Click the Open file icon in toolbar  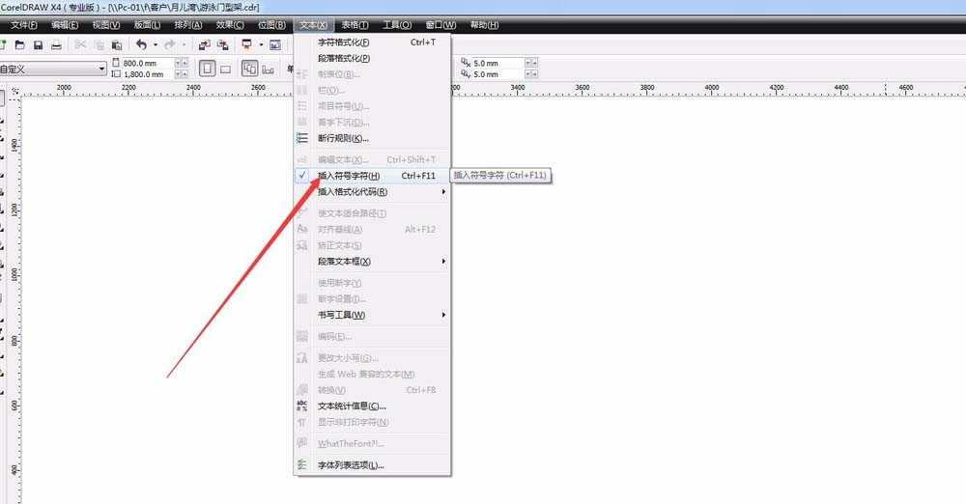[x=19, y=45]
